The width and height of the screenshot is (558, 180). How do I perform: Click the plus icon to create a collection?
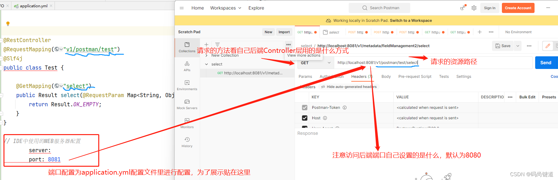click(x=206, y=45)
